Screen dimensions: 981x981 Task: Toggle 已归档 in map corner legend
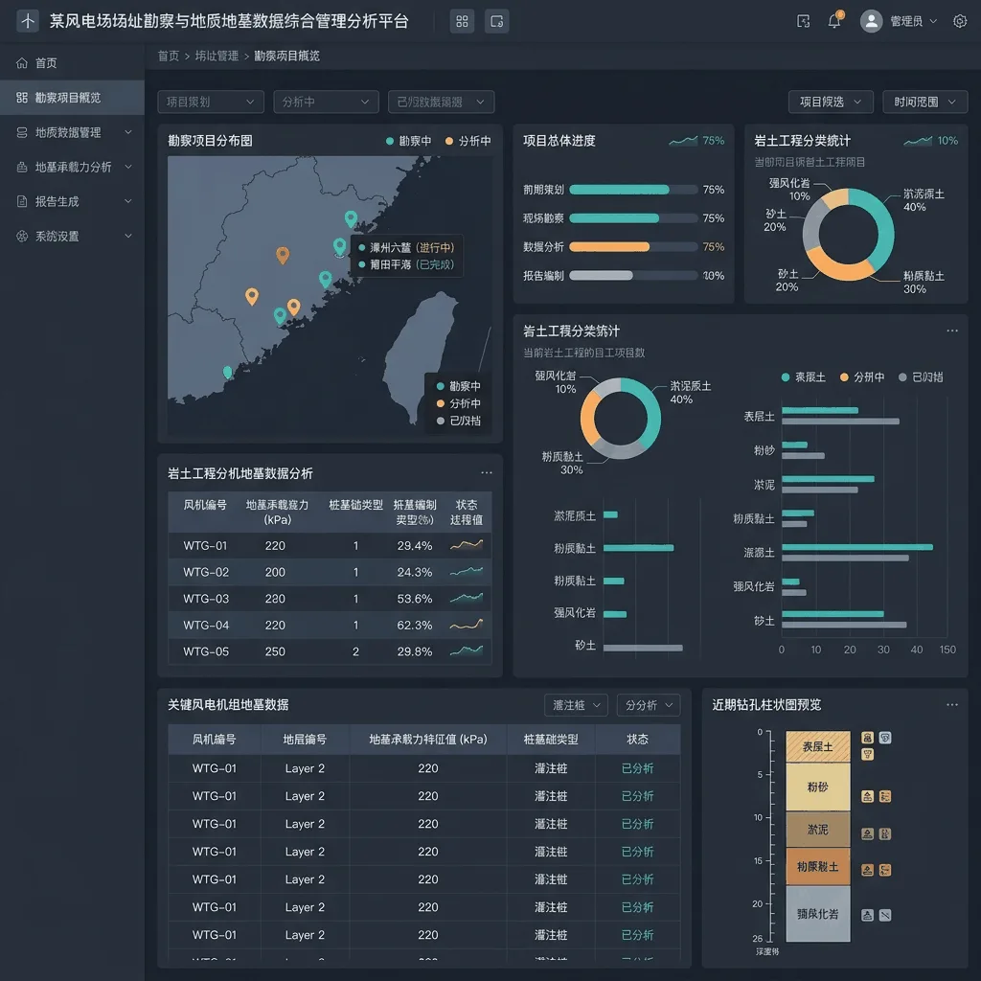point(459,421)
